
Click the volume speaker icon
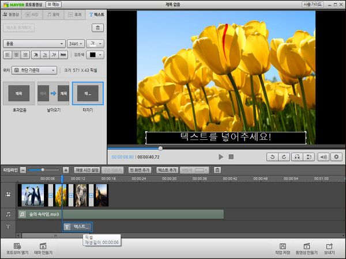[324, 157]
